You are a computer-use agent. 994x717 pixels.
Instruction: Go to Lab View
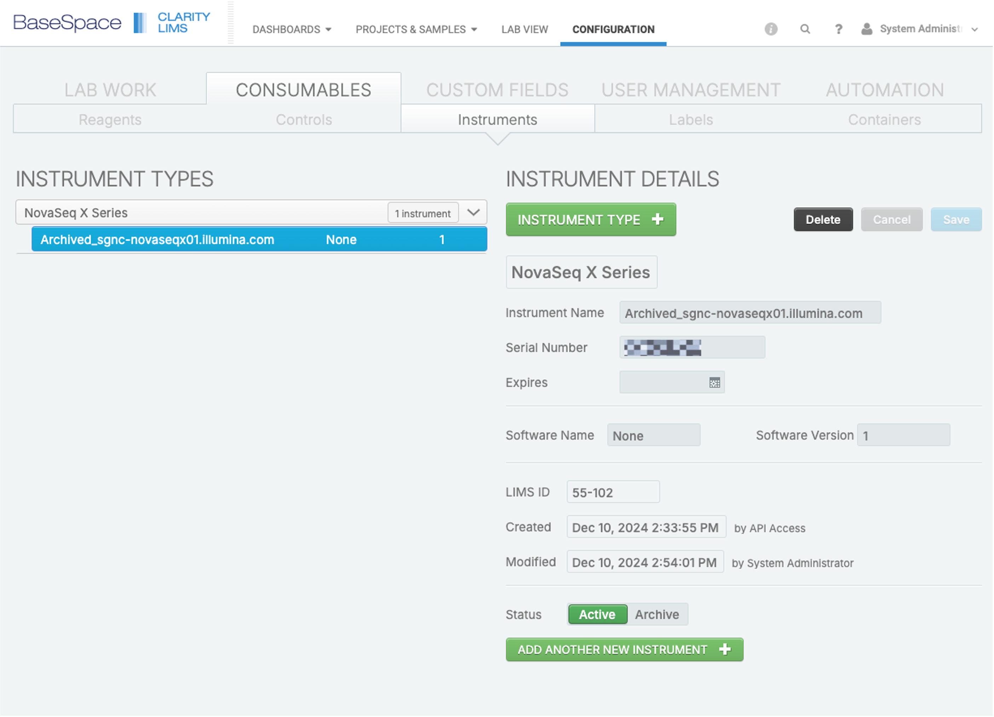coord(524,29)
